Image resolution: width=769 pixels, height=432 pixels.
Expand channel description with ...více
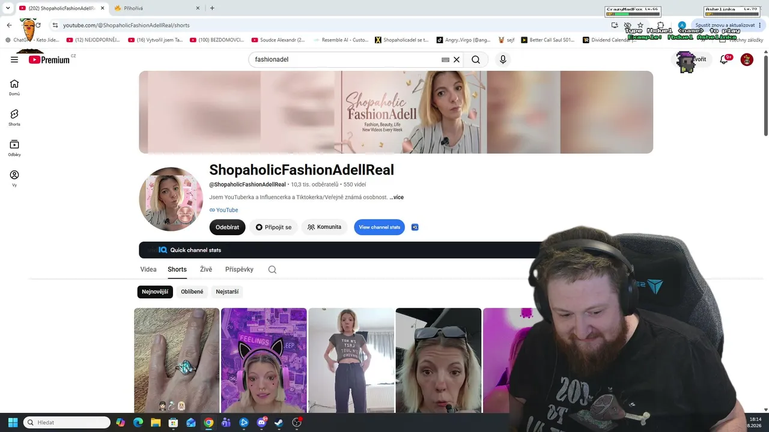coord(397,197)
